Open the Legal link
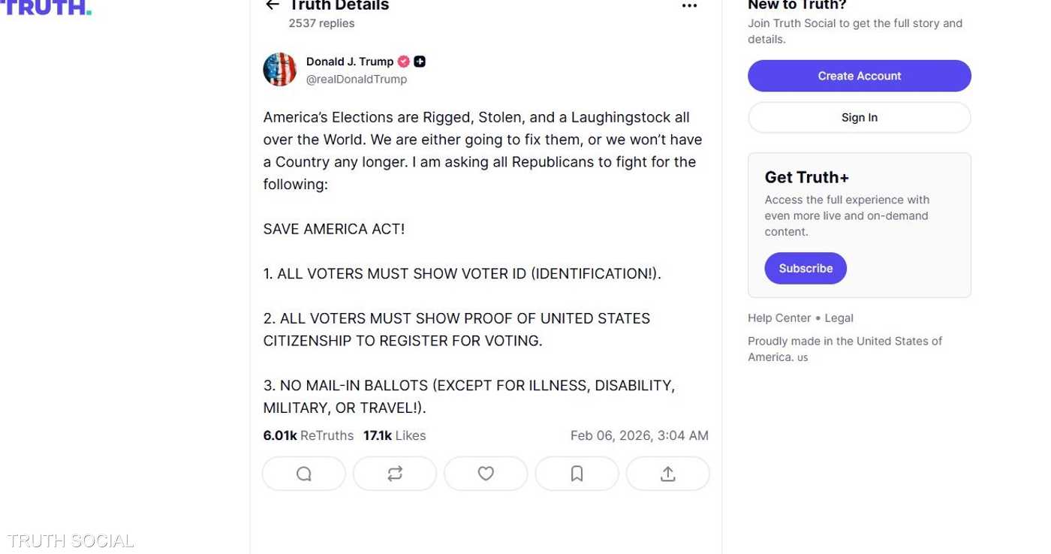 [x=839, y=318]
